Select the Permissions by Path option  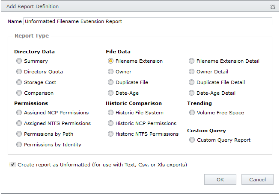[19, 134]
